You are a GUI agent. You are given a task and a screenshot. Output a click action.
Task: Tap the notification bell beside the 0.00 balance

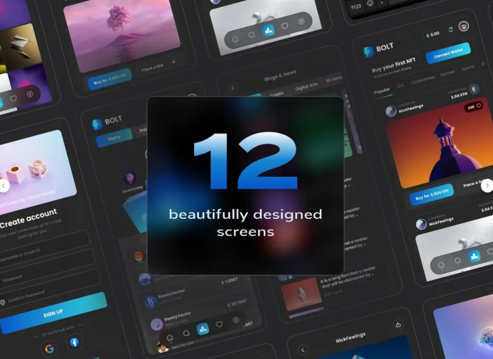[450, 30]
